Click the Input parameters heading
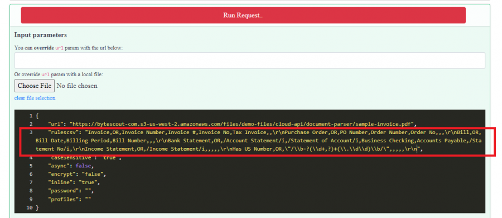This screenshot has width=502, height=218. (40, 35)
